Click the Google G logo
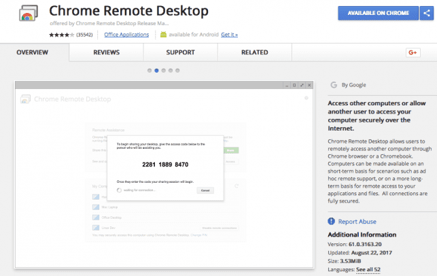437x276 pixels. [x=334, y=85]
